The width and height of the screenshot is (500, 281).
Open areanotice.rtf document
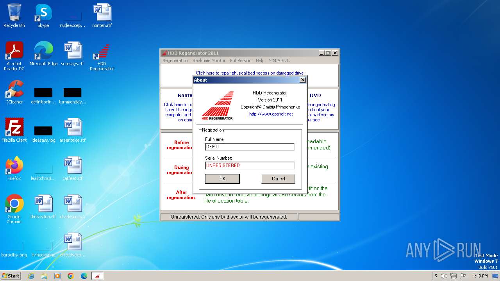tap(73, 130)
